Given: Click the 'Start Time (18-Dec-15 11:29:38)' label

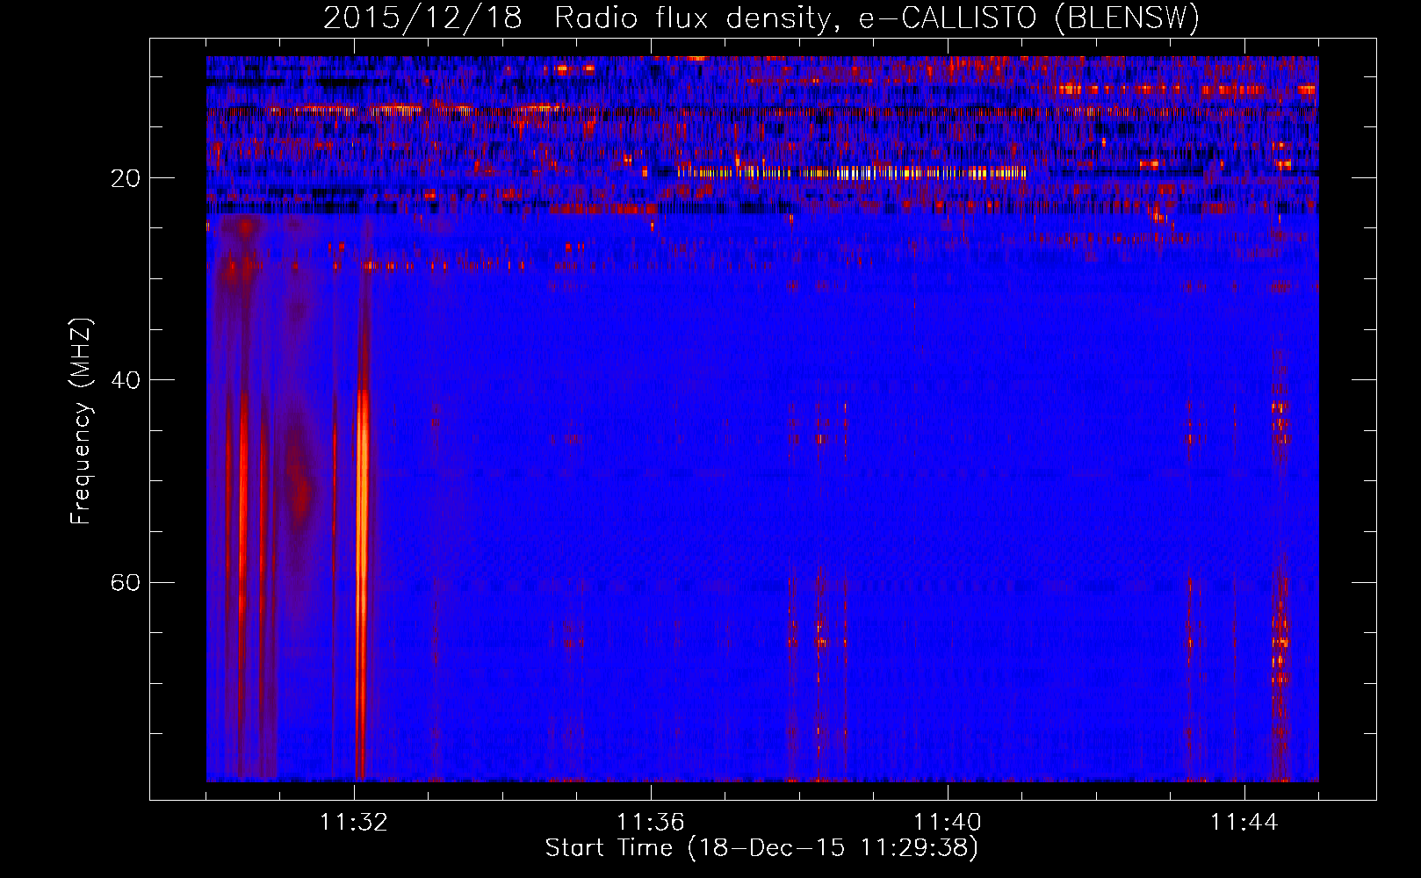Looking at the screenshot, I should point(761,848).
